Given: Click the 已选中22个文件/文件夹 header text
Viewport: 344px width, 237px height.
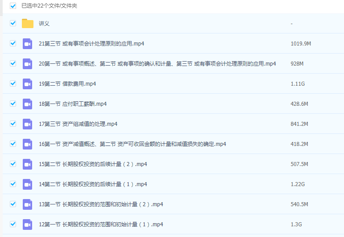Looking at the screenshot, I should coord(50,6).
